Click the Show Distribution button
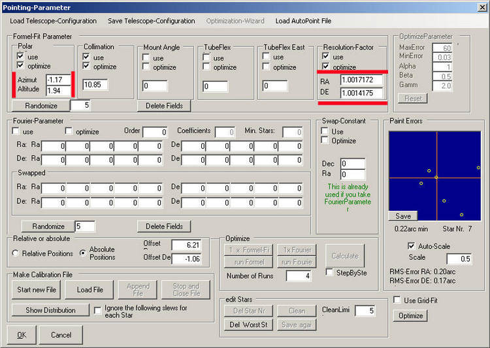Image resolution: width=490 pixels, height=348 pixels. pos(50,309)
